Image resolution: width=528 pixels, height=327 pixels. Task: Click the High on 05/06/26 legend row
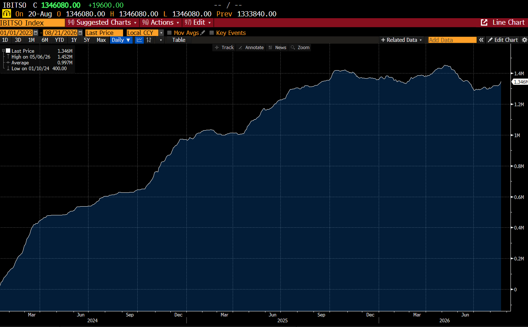pyautogui.click(x=42, y=57)
